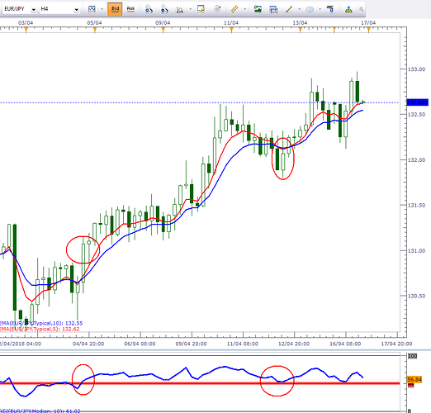Click the 100 level on RSI scale
This screenshot has height=413, width=431.
[x=412, y=356]
